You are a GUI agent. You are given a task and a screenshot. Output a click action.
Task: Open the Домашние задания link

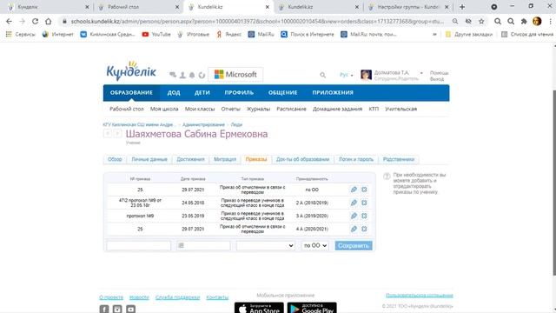click(337, 109)
